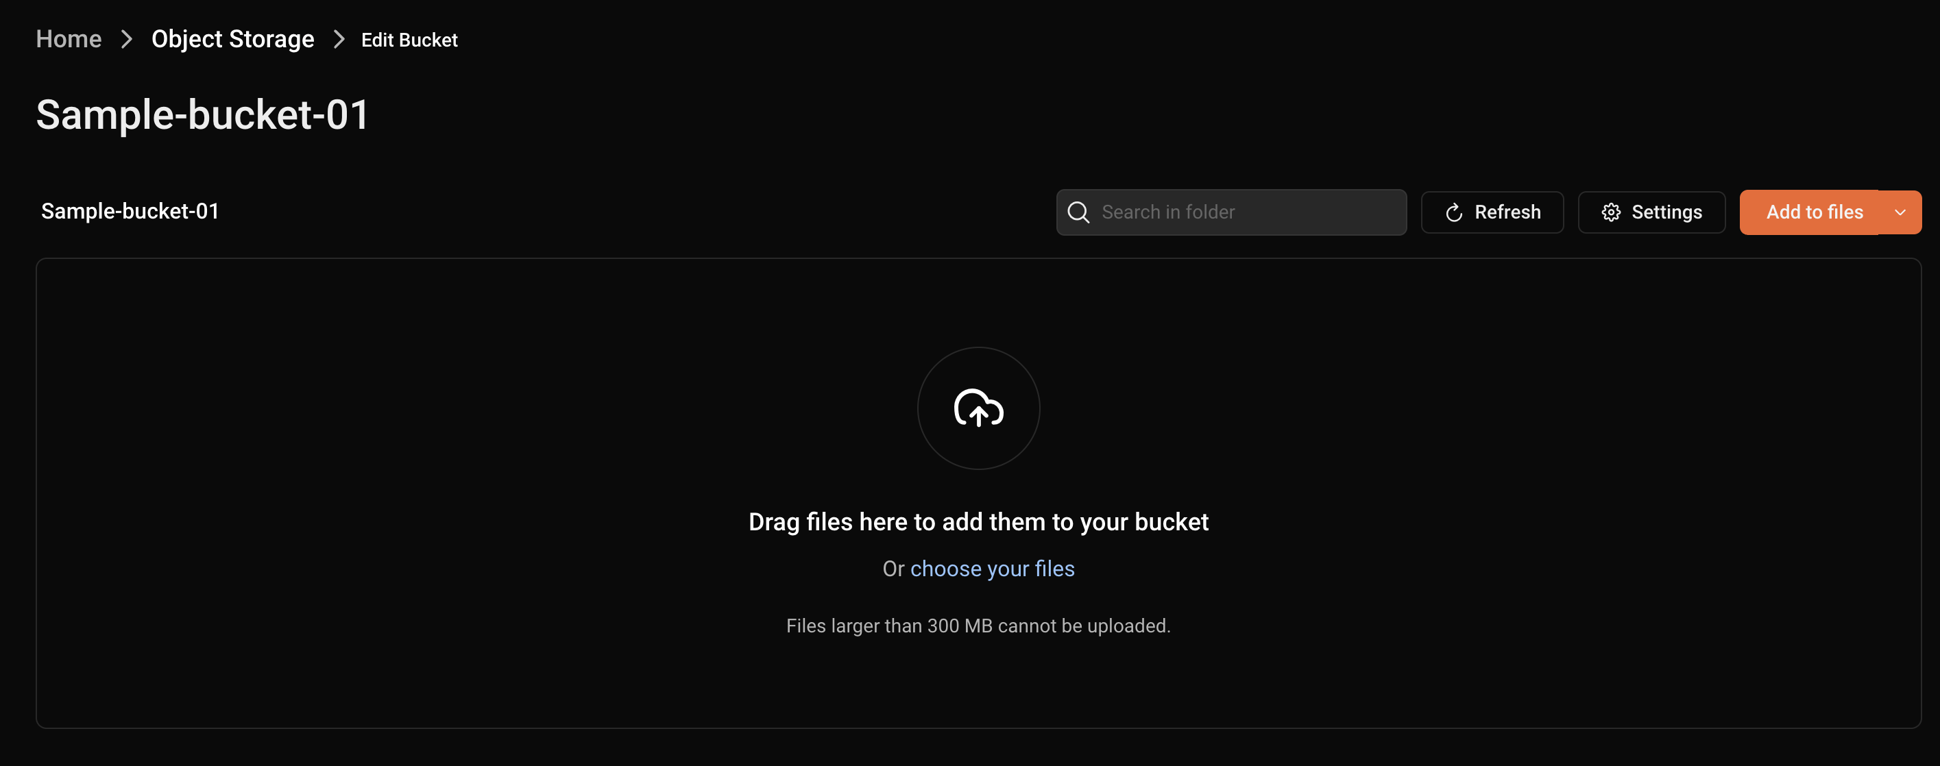The width and height of the screenshot is (1940, 766).
Task: Click inside the Search in folder field
Action: [x=1243, y=212]
